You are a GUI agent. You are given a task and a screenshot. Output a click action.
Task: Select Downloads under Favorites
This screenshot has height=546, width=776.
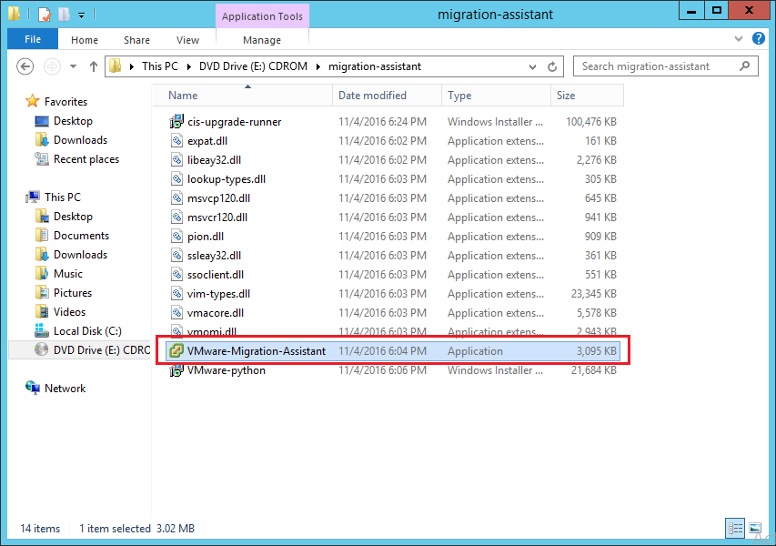tap(80, 140)
